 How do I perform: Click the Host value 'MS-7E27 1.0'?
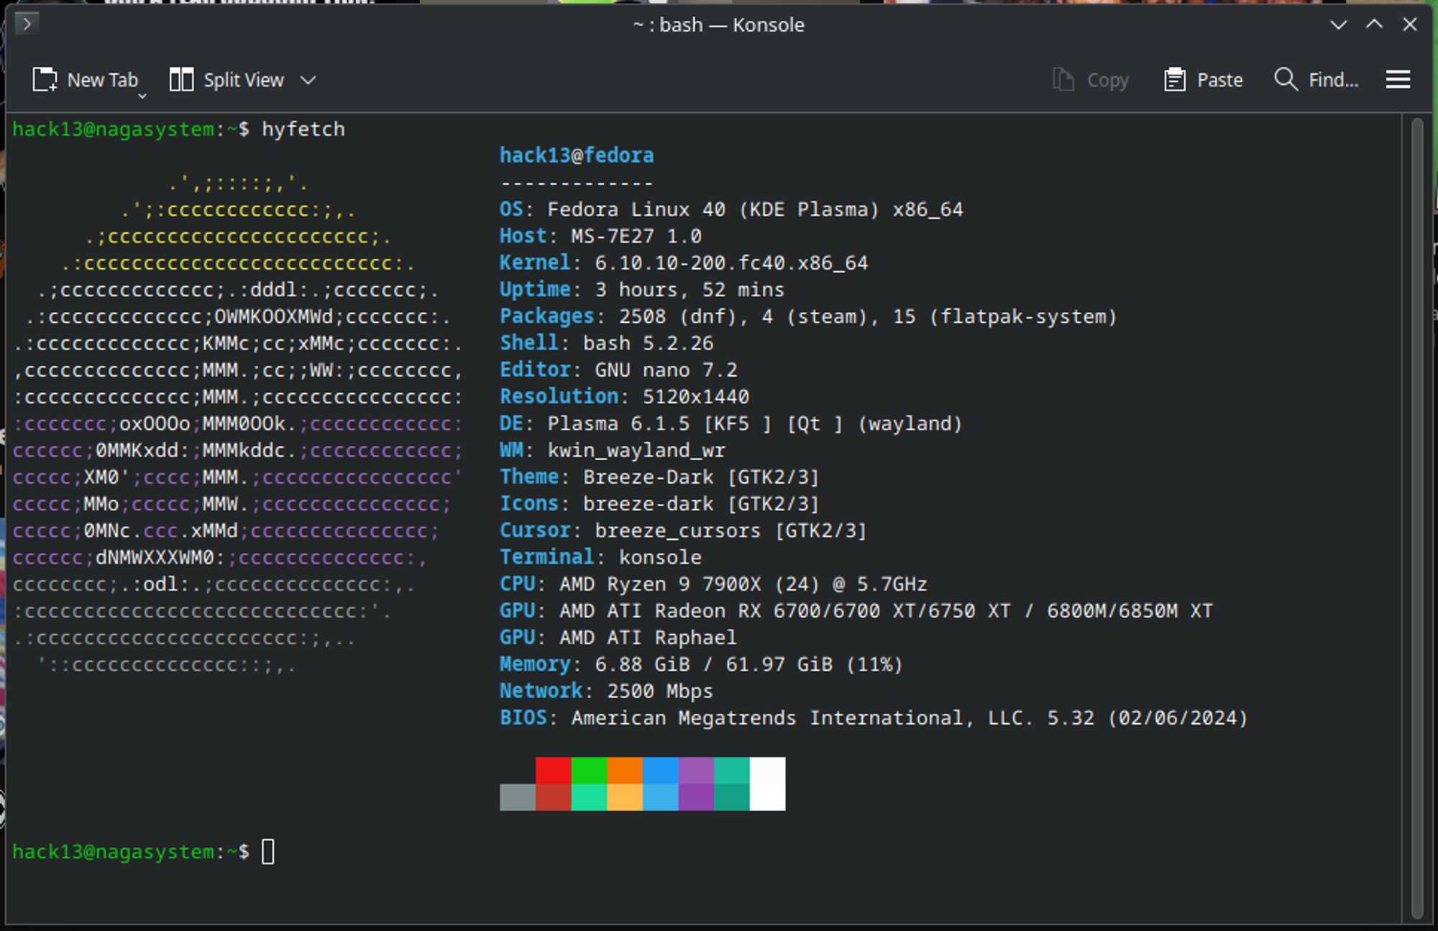(x=636, y=236)
